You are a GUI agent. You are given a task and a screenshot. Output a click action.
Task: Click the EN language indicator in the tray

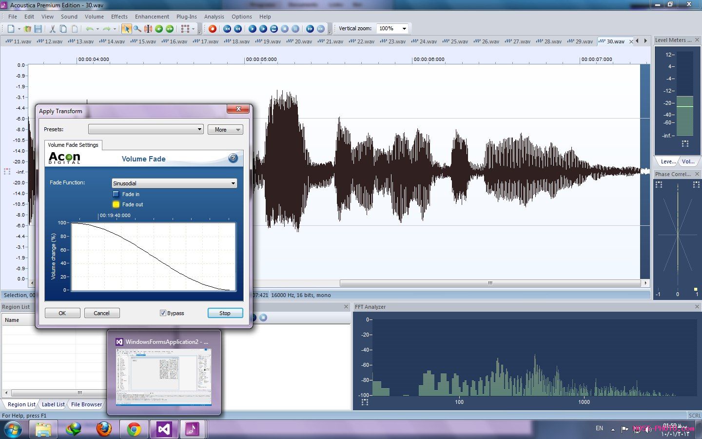[599, 428]
